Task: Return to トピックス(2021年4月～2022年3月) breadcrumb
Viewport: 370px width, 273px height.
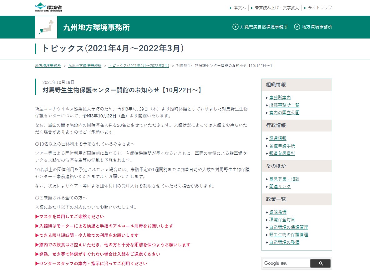Action: click(139, 66)
